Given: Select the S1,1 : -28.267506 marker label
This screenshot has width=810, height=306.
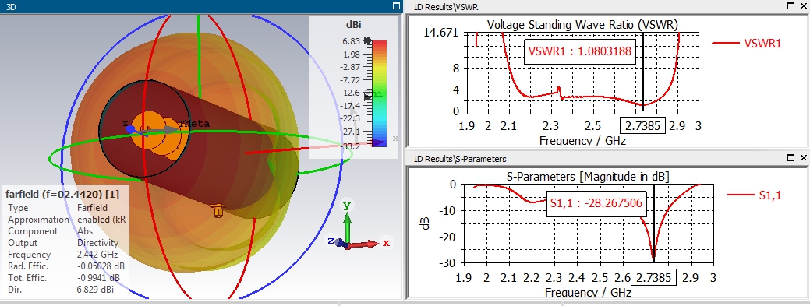Looking at the screenshot, I should click(596, 203).
